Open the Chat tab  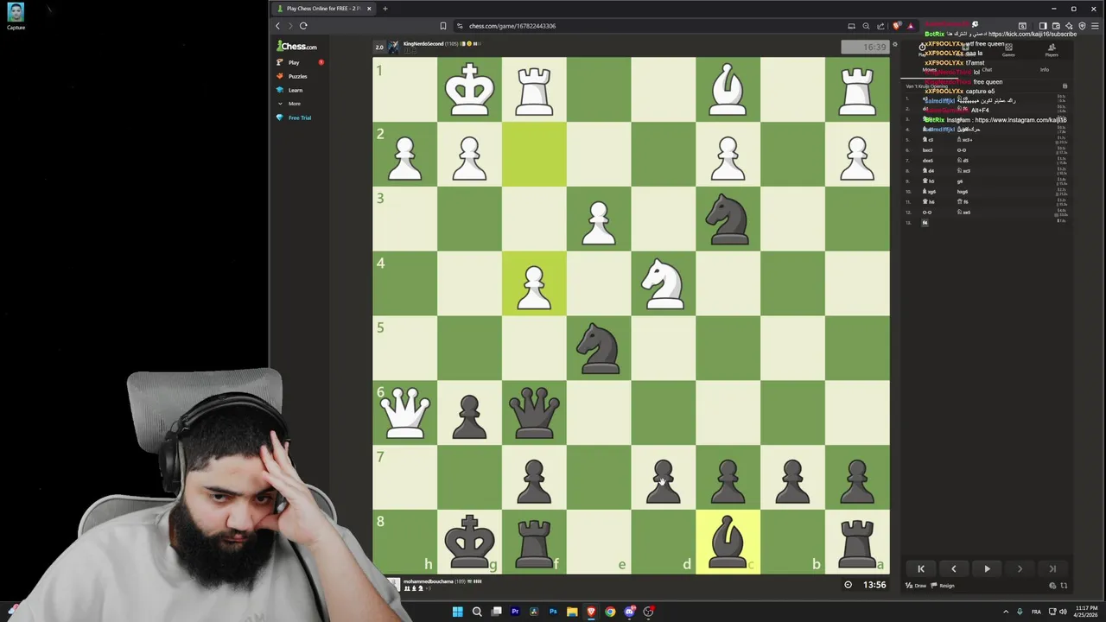986,69
